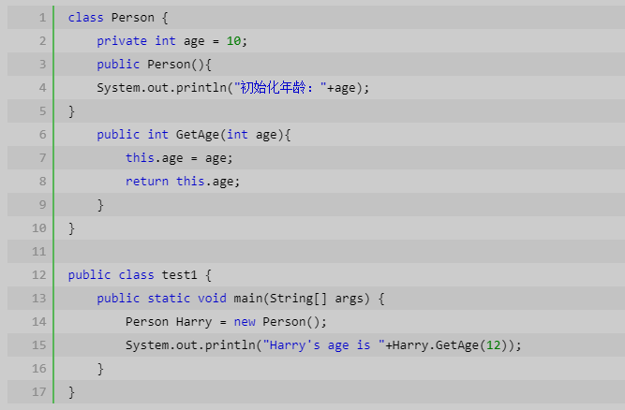Image resolution: width=625 pixels, height=410 pixels.
Task: Click the 'private' keyword on line 2
Action: (x=122, y=41)
